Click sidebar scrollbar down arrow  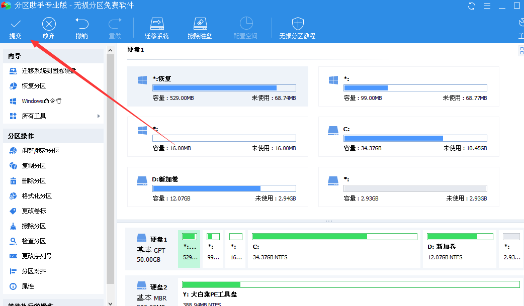[110, 303]
